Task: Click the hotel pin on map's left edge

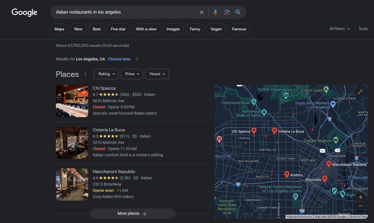Action: click(x=219, y=139)
